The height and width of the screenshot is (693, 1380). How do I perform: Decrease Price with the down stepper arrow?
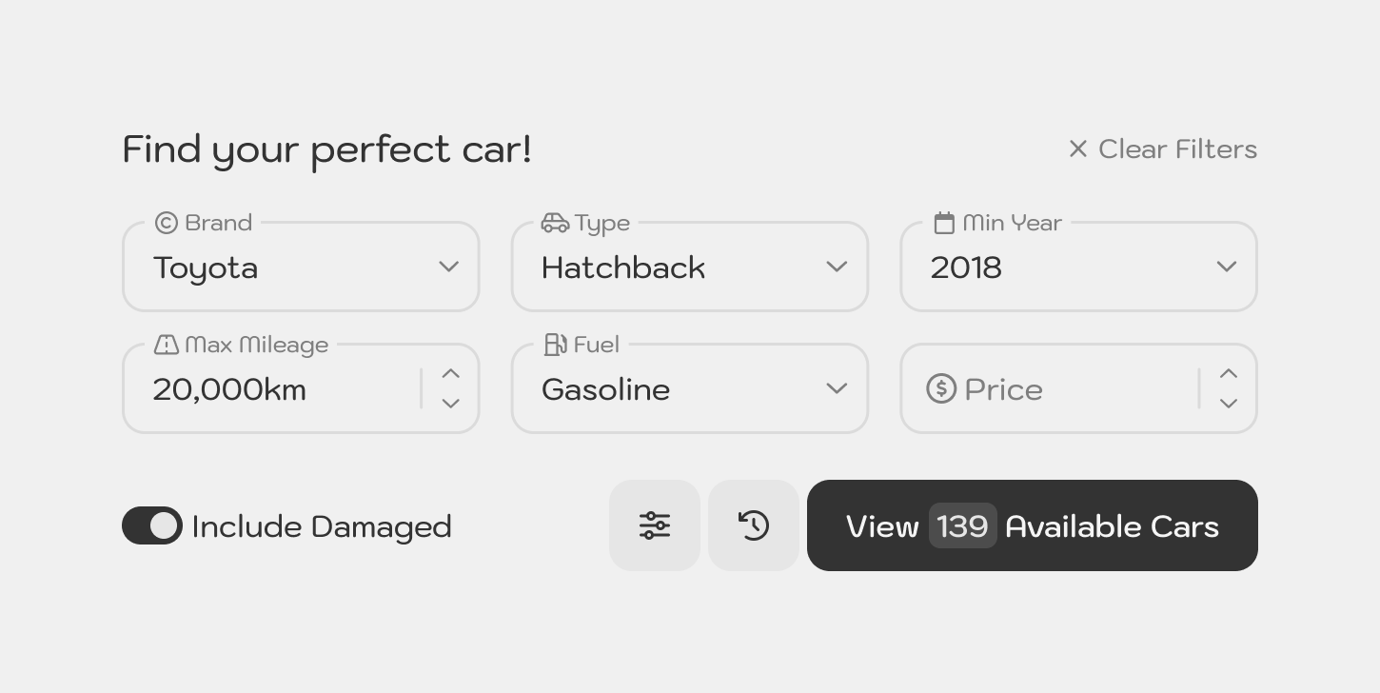pos(1229,404)
